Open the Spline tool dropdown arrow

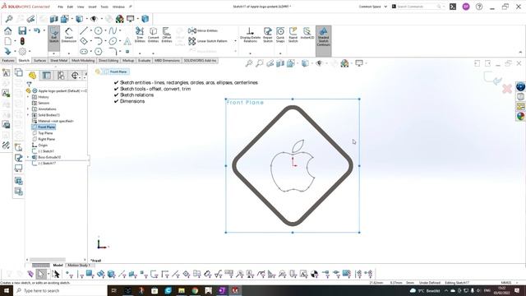coord(120,30)
